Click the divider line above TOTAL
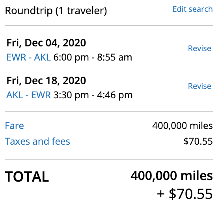 [x=109, y=159]
